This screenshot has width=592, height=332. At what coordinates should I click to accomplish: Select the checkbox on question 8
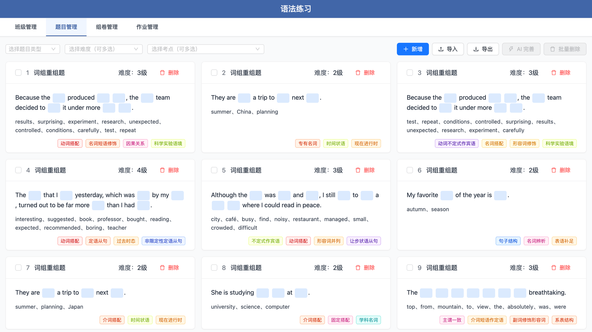point(214,268)
